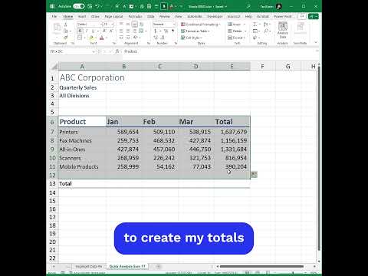The height and width of the screenshot is (276, 368).
Task: Click the Analyze Data button
Action: coord(283,30)
